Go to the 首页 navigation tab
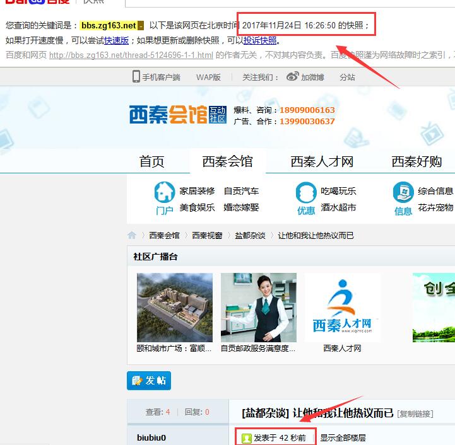 [x=151, y=161]
